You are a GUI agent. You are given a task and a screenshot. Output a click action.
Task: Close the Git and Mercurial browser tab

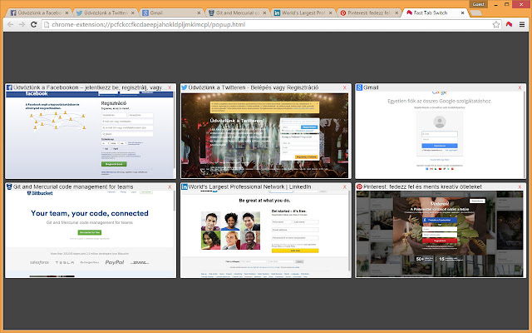tap(264, 13)
